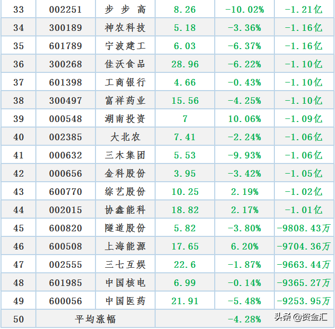
Task: Select price 3.95
Action: [x=185, y=174]
